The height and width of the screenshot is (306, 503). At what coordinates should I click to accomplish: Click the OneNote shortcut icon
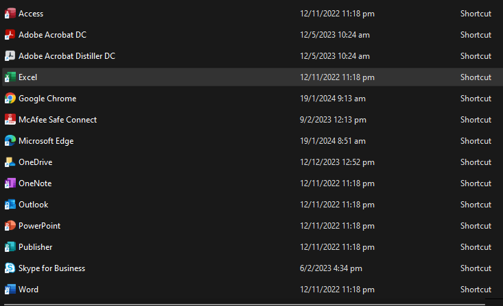point(10,183)
